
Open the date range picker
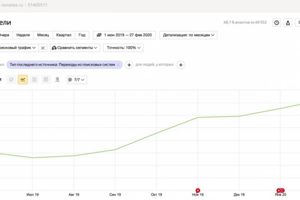click(x=125, y=35)
